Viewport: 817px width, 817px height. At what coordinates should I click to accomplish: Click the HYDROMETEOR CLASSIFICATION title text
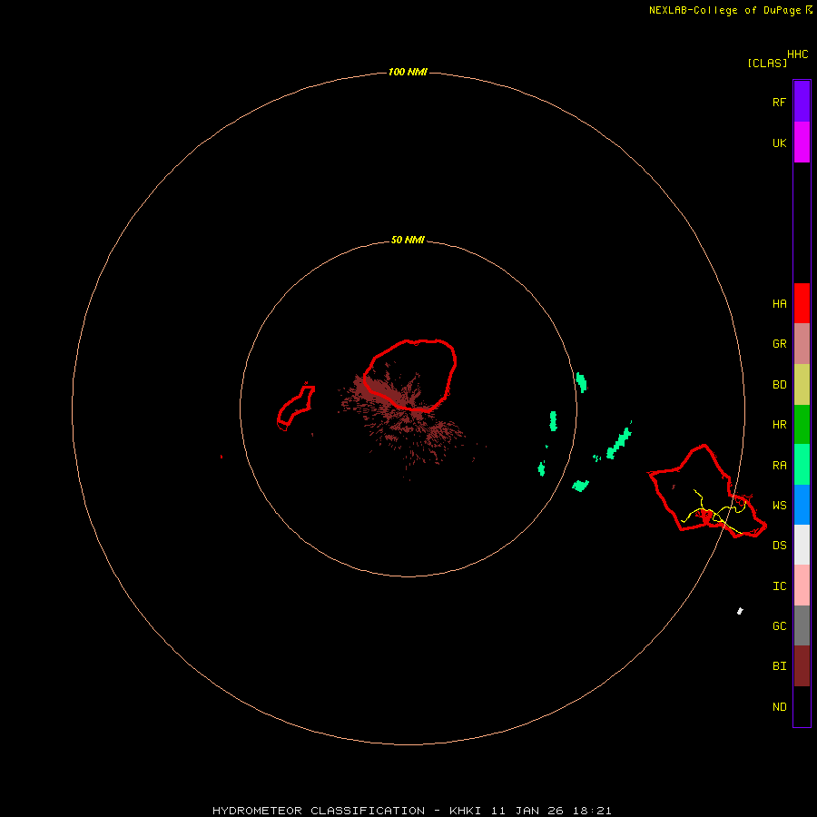click(319, 811)
